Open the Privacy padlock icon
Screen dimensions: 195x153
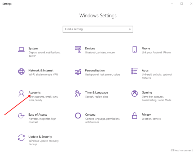135,116
